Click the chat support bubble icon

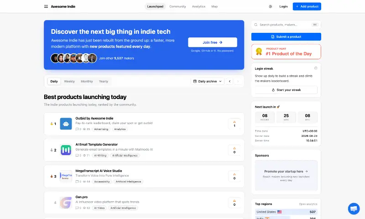click(x=354, y=209)
